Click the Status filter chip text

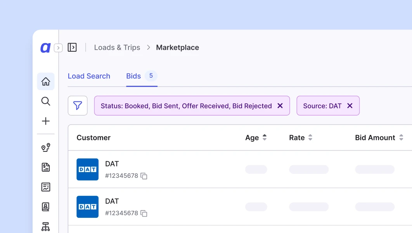(186, 106)
